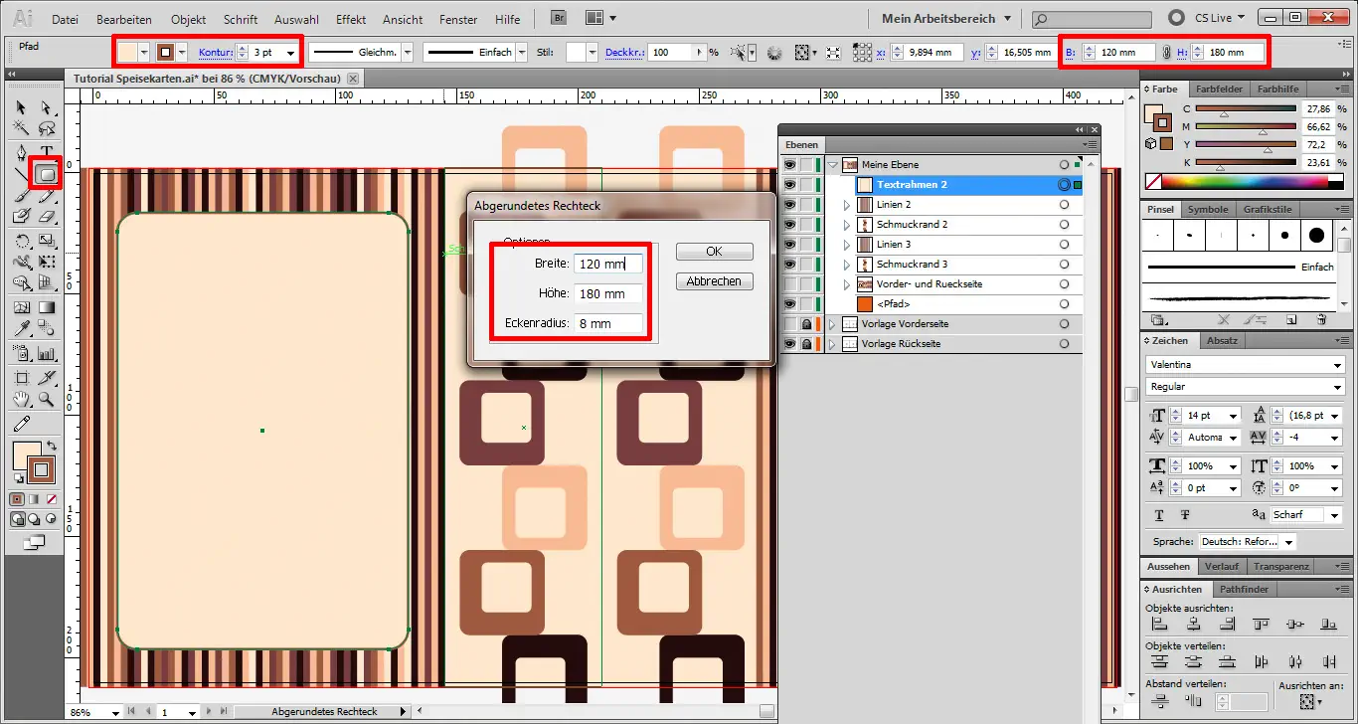Hide the Linien 2 layer visibility

coord(789,205)
